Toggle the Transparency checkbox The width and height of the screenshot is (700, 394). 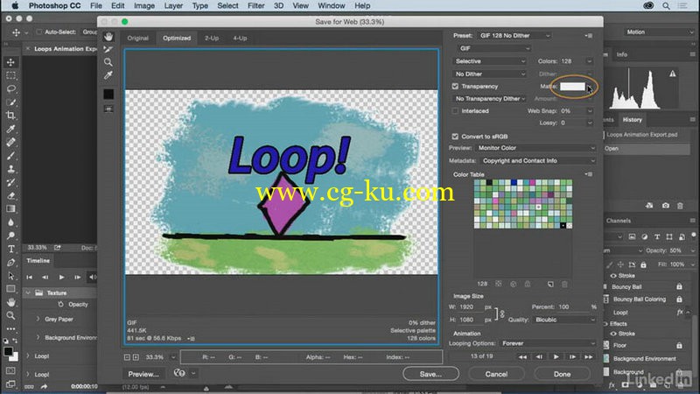[x=455, y=86]
